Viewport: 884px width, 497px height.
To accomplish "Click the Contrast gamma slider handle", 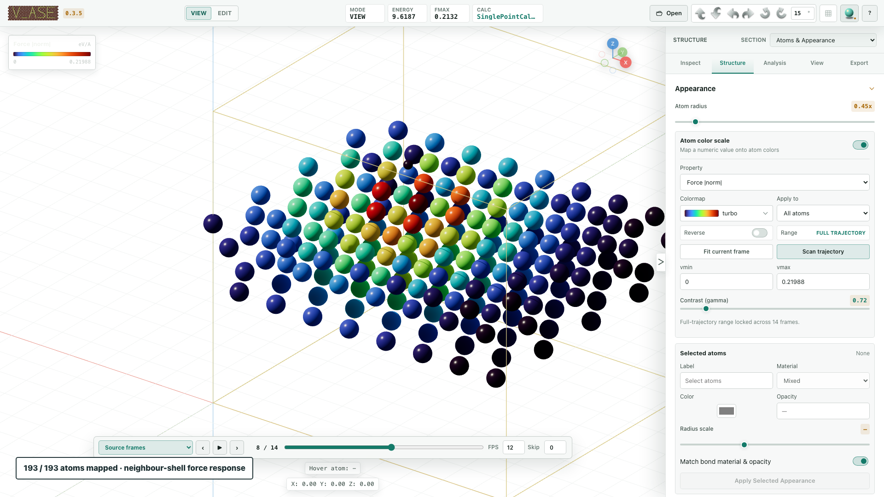I will click(706, 309).
